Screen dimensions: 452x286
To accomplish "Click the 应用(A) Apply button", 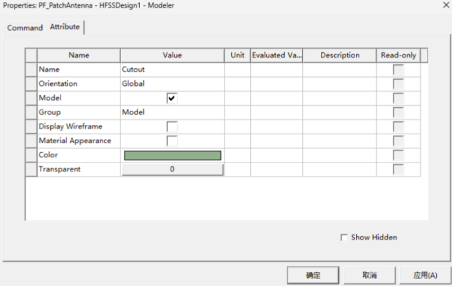I will click(x=425, y=275).
